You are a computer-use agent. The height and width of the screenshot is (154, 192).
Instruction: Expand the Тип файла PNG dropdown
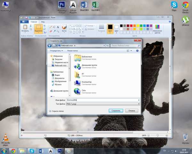click(139, 104)
